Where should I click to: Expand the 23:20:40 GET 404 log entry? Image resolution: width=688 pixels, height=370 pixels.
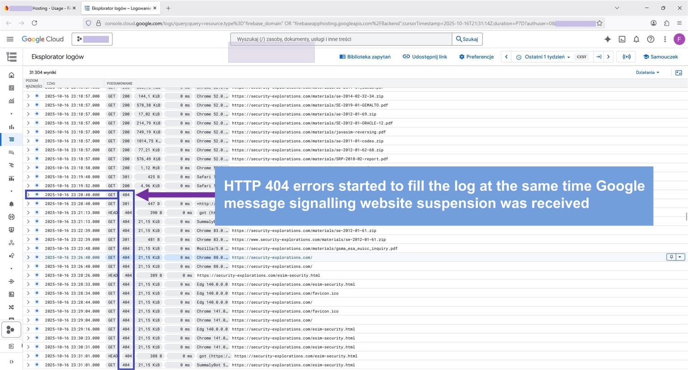click(x=28, y=195)
